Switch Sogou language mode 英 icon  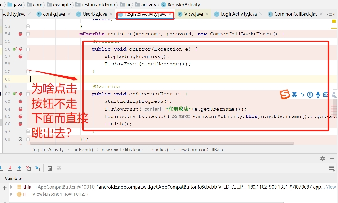294,95
